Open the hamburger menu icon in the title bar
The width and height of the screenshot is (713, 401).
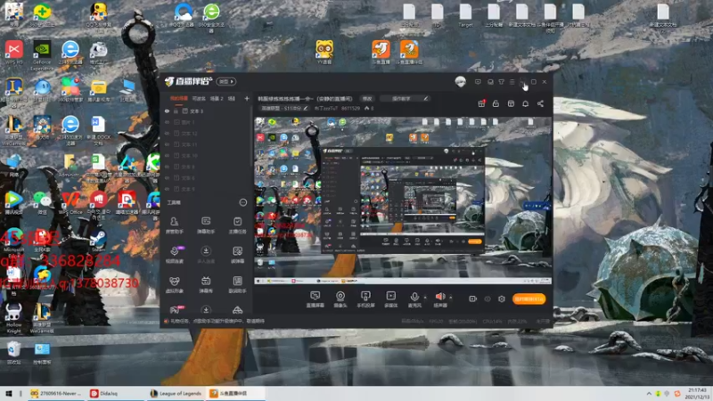[512, 82]
